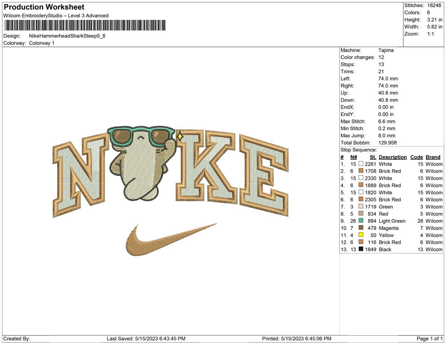Click the Stop Sequence heading
Screen dimensions: 446x343
click(359, 150)
